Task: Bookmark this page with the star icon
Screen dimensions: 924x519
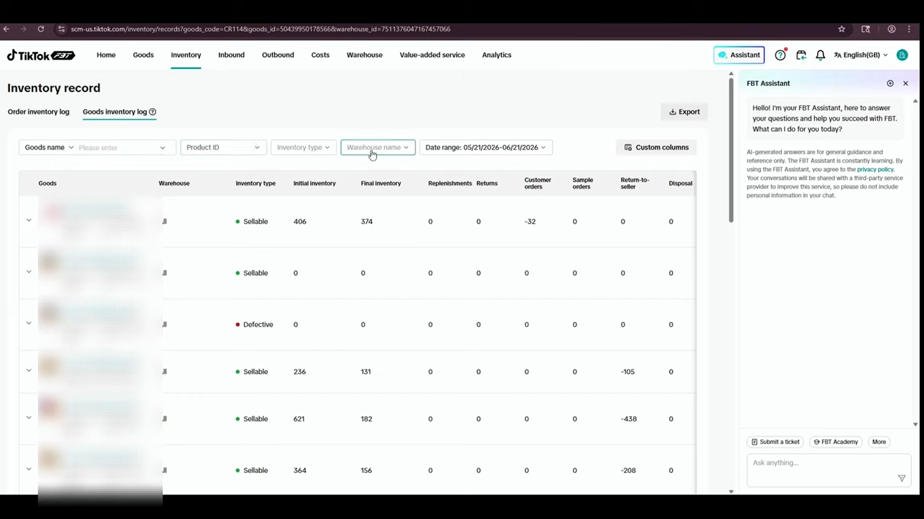Action: (841, 29)
